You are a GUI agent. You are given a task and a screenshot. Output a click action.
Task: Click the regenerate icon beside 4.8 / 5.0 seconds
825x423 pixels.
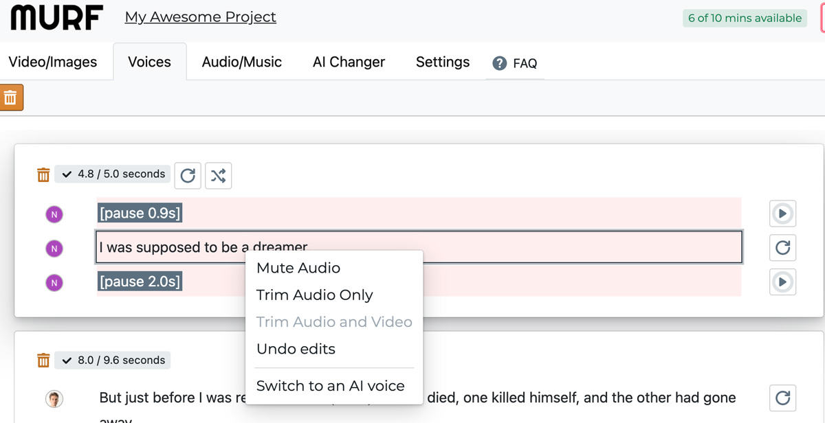(188, 175)
